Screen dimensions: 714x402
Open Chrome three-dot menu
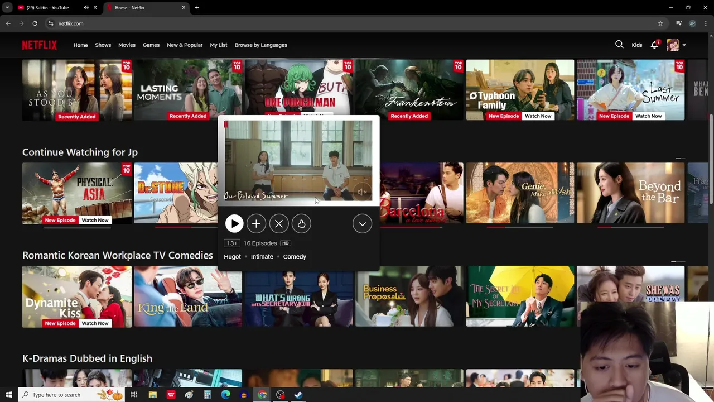pyautogui.click(x=706, y=23)
